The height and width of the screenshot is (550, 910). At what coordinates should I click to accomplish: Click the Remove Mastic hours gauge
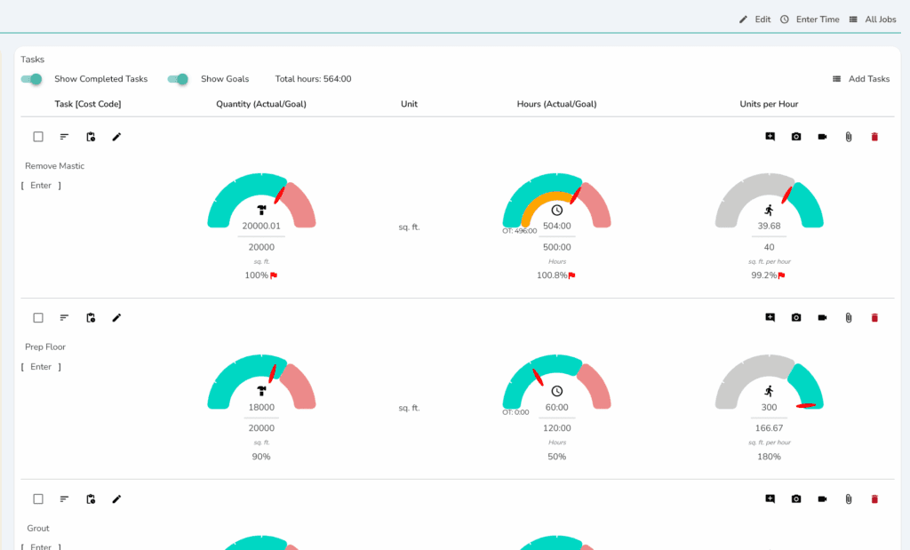[x=556, y=203]
